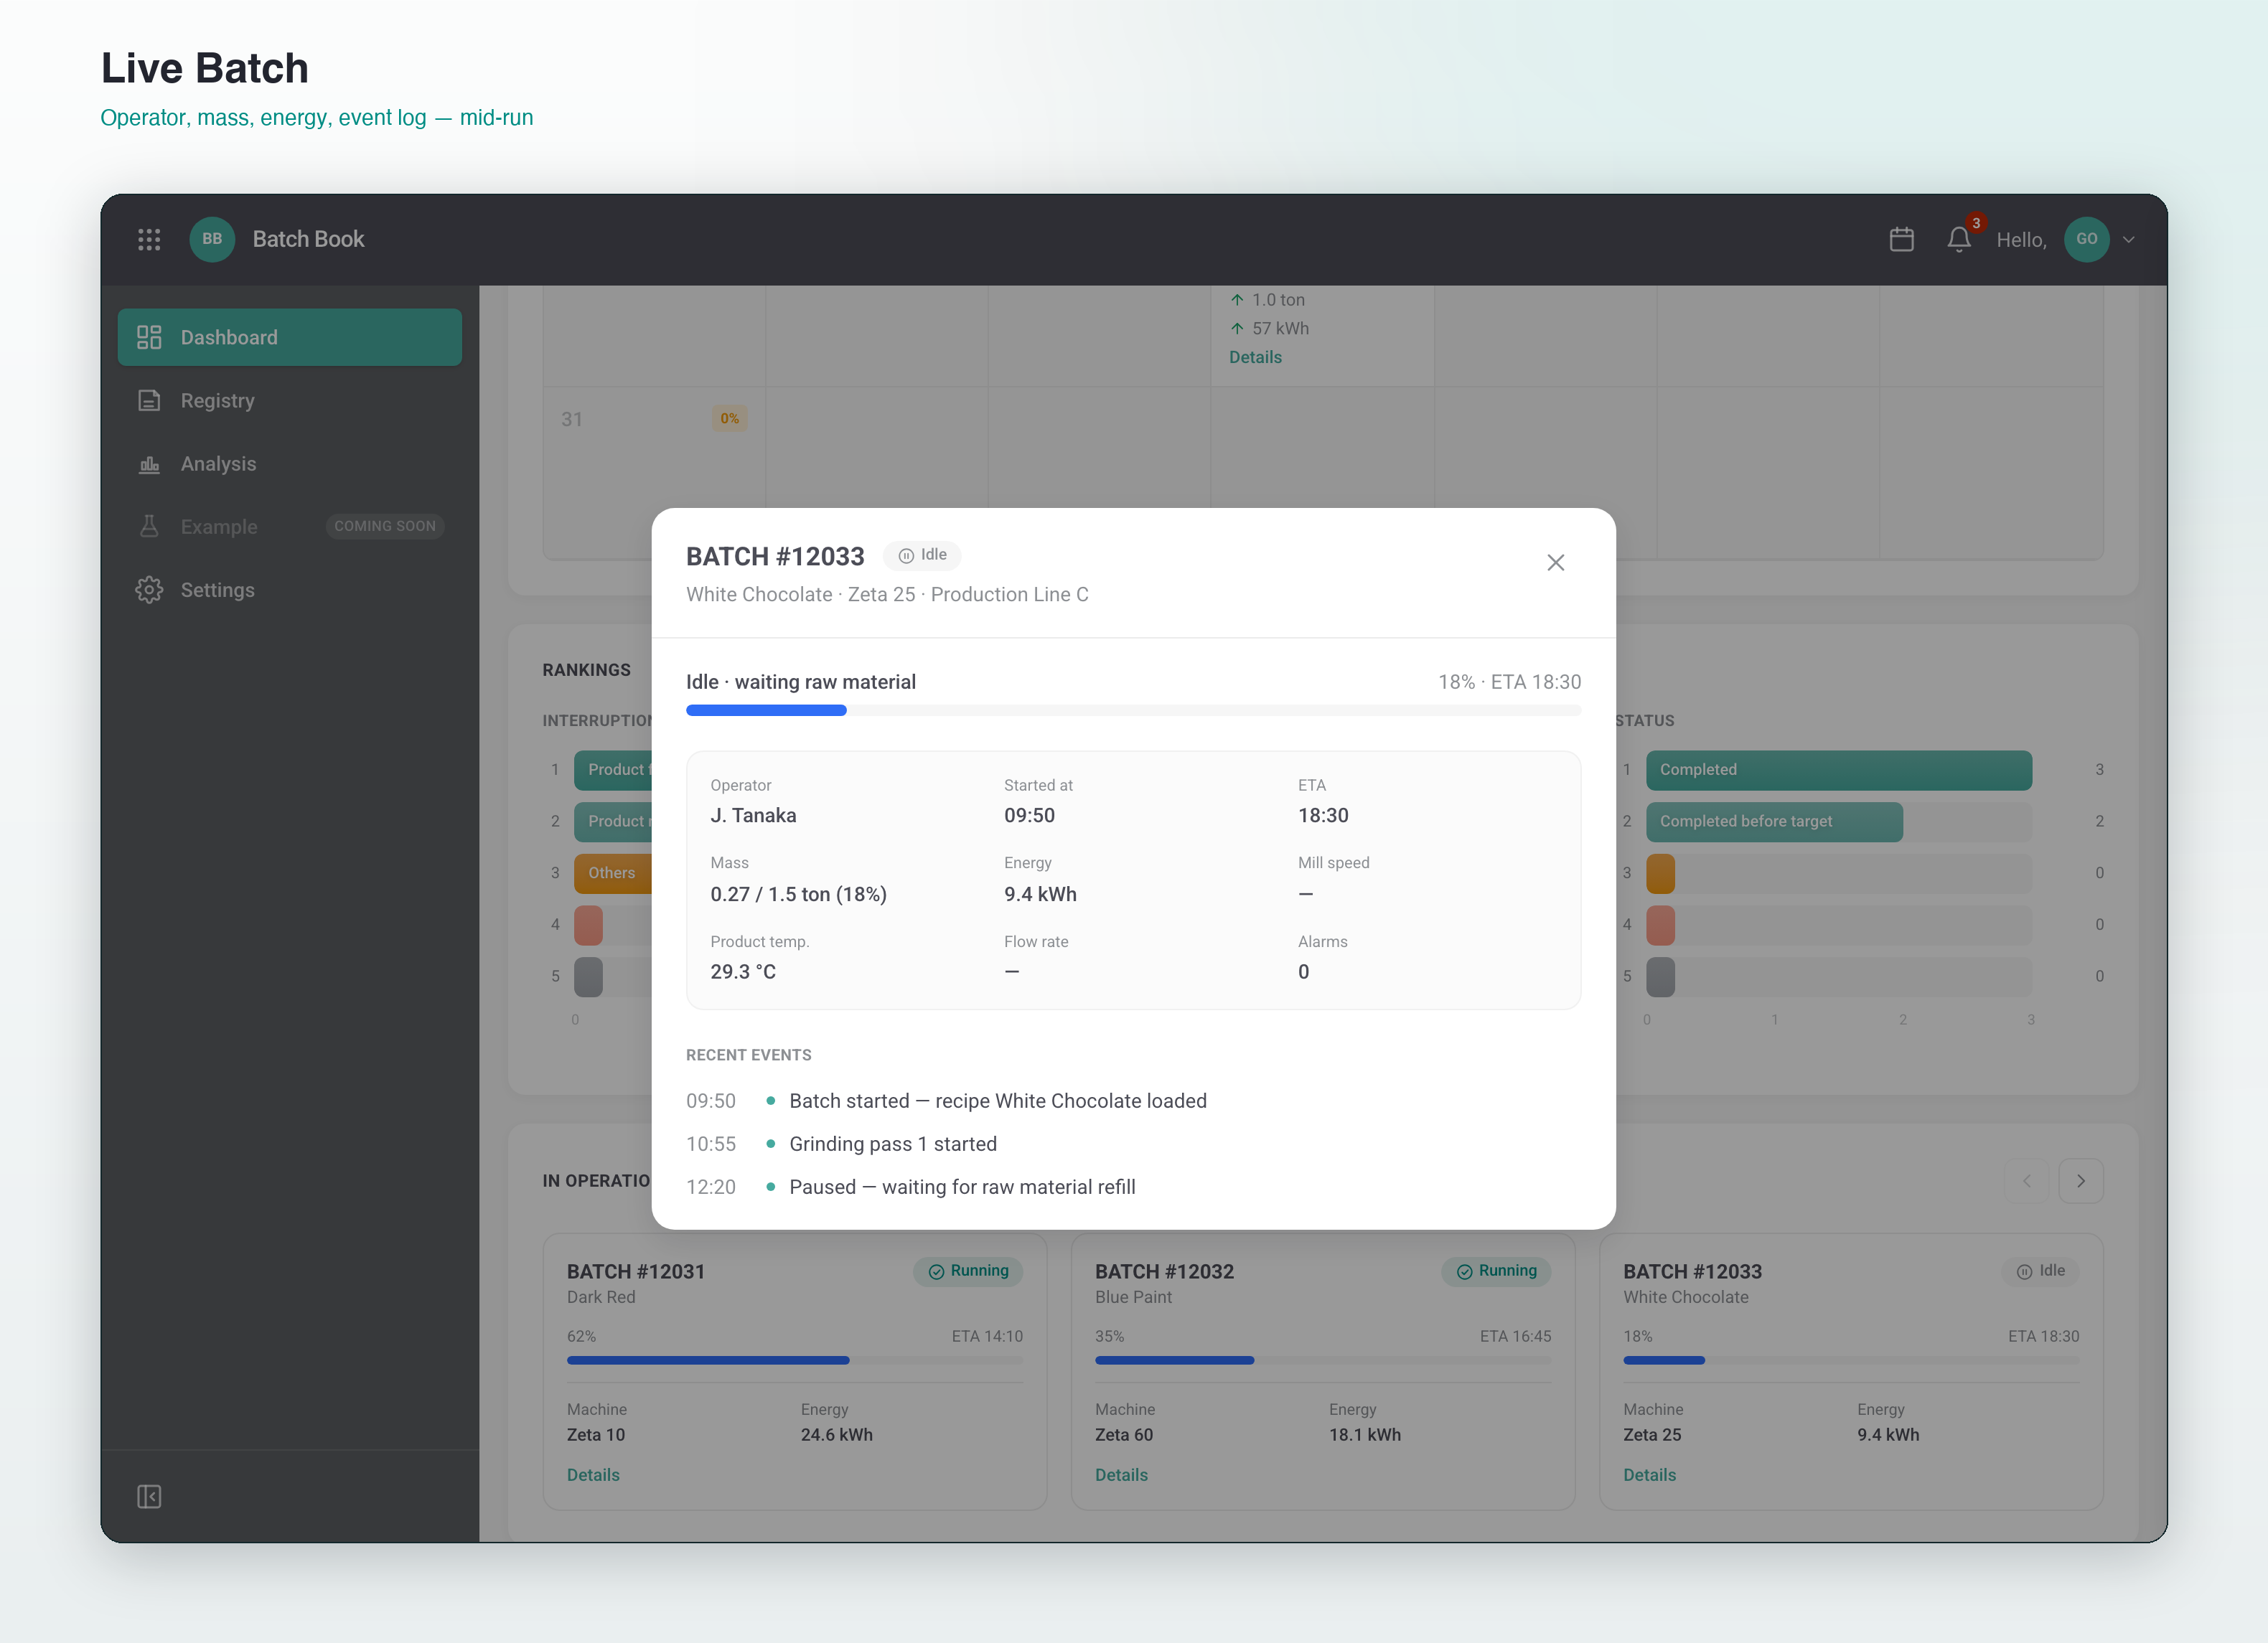Click operator name J. Tanaka

coord(753,816)
